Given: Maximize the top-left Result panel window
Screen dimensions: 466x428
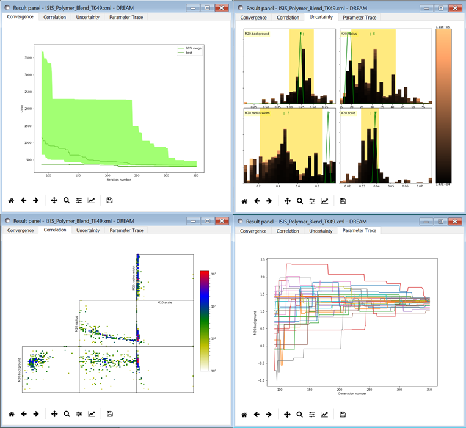Looking at the screenshot, I should (207, 7).
